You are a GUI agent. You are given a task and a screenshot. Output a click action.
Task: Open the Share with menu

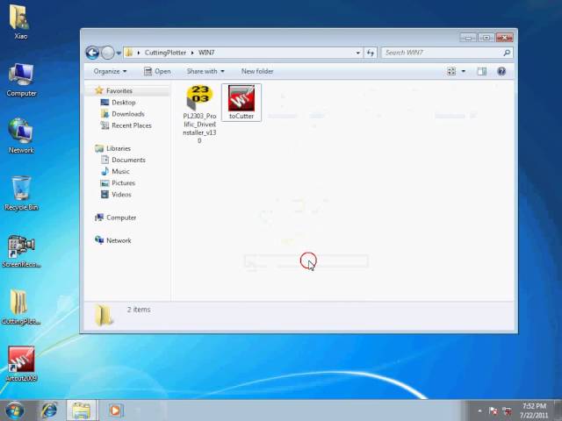coord(205,71)
